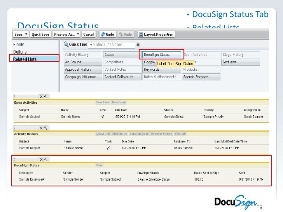Click the 595.50 hours value

(x=199, y=179)
